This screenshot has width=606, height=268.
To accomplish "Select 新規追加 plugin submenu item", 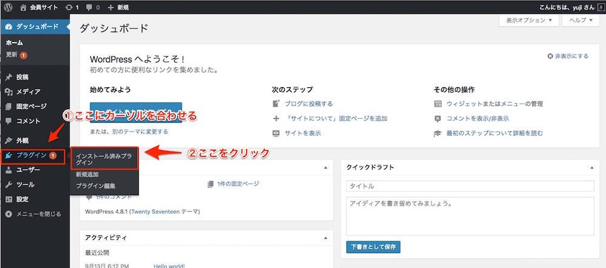I will [x=87, y=175].
